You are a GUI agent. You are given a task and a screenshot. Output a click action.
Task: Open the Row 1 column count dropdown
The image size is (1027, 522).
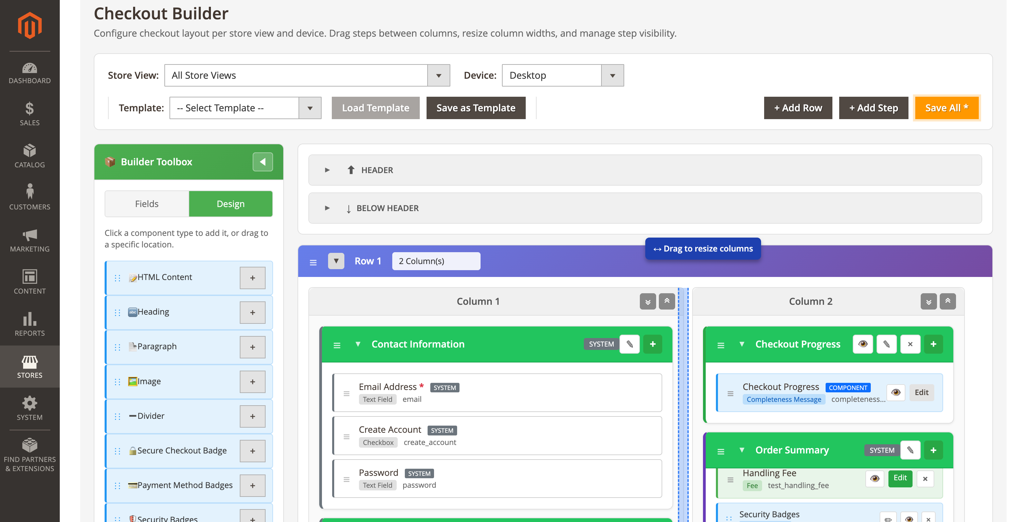pyautogui.click(x=436, y=261)
